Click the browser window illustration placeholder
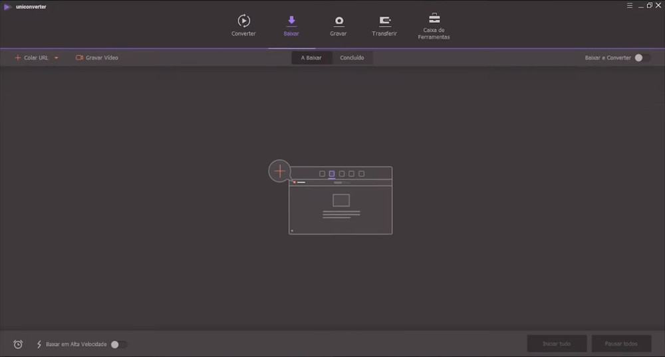This screenshot has height=357, width=665. tap(340, 206)
